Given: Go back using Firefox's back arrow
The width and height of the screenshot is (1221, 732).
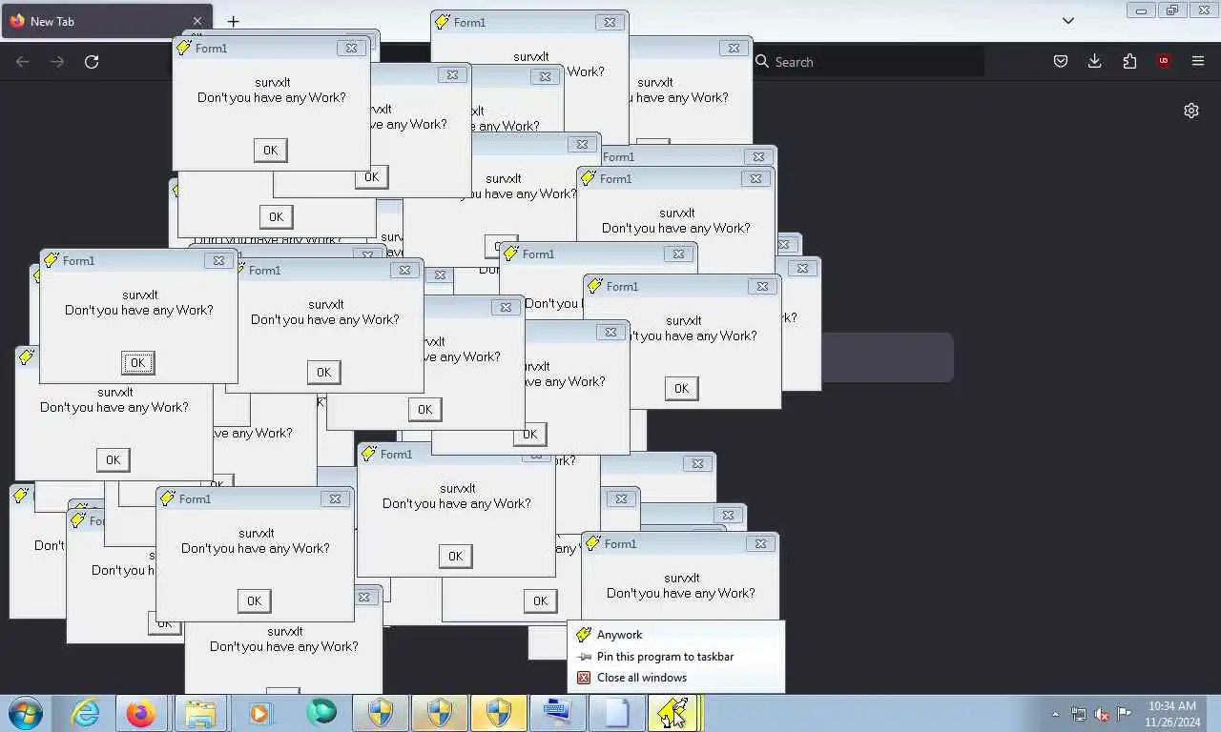Looking at the screenshot, I should pyautogui.click(x=23, y=61).
